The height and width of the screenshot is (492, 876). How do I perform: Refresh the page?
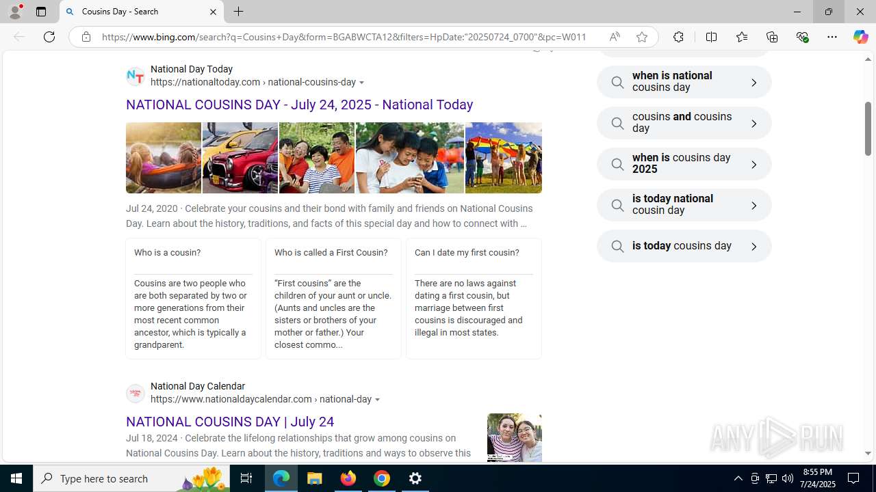[49, 37]
